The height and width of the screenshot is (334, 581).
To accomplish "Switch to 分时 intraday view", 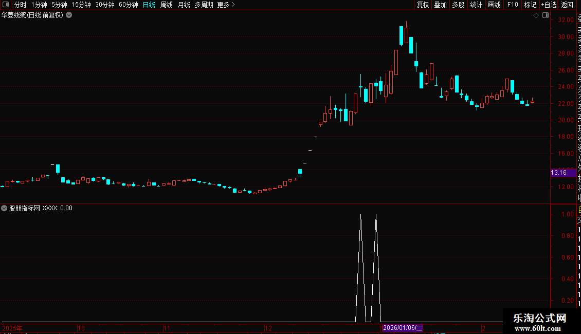I will click(21, 5).
